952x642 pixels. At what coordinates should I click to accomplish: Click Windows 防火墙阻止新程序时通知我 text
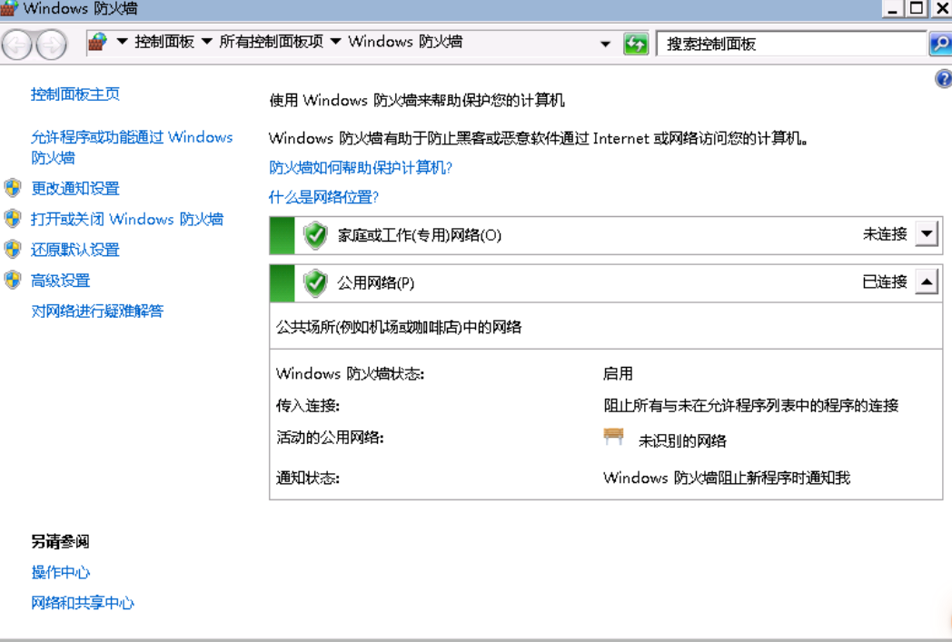click(727, 479)
